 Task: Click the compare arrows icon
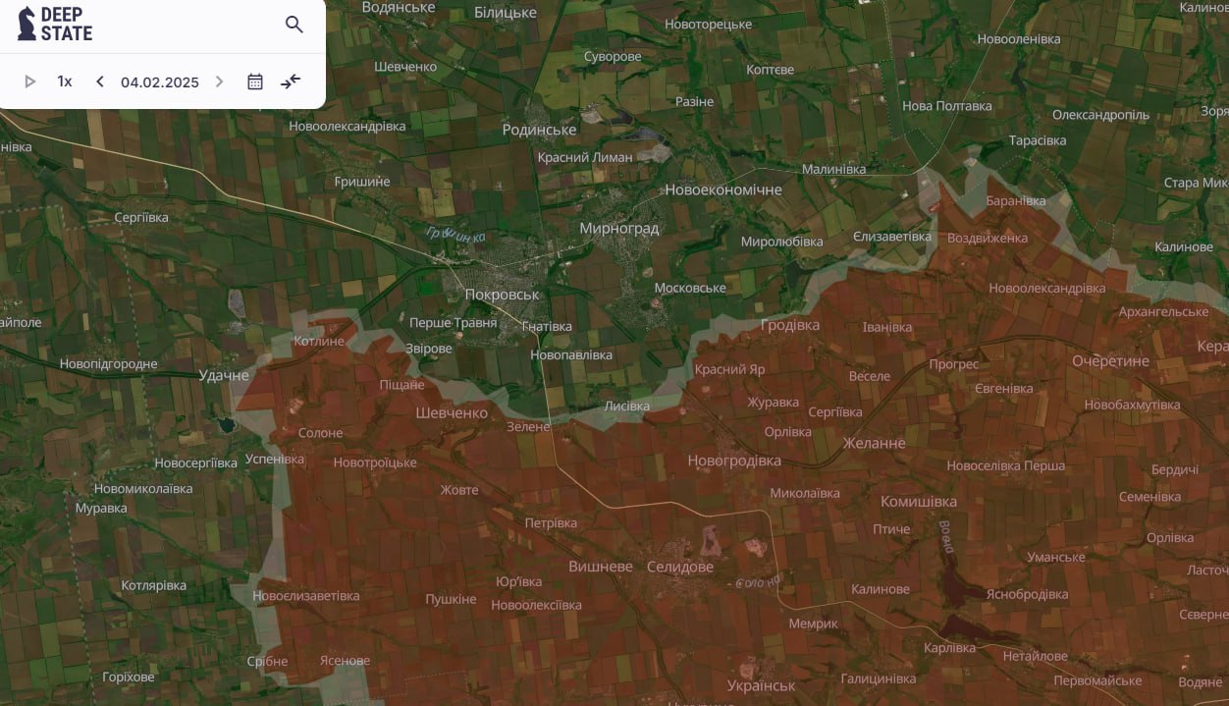[291, 81]
